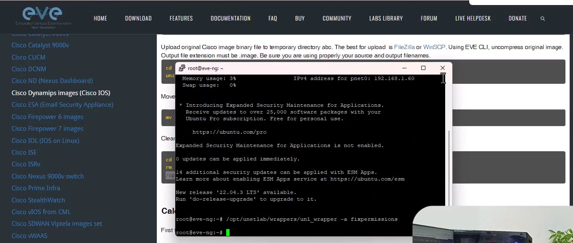Viewport: 573px width, 243px height.
Task: Open the FEATURES menu item
Action: 181,18
